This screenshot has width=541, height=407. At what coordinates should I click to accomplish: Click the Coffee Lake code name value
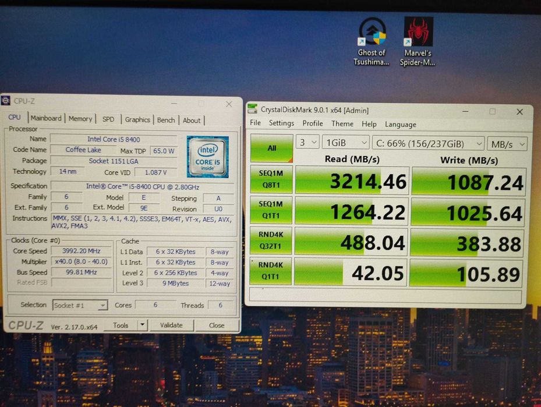click(x=83, y=150)
